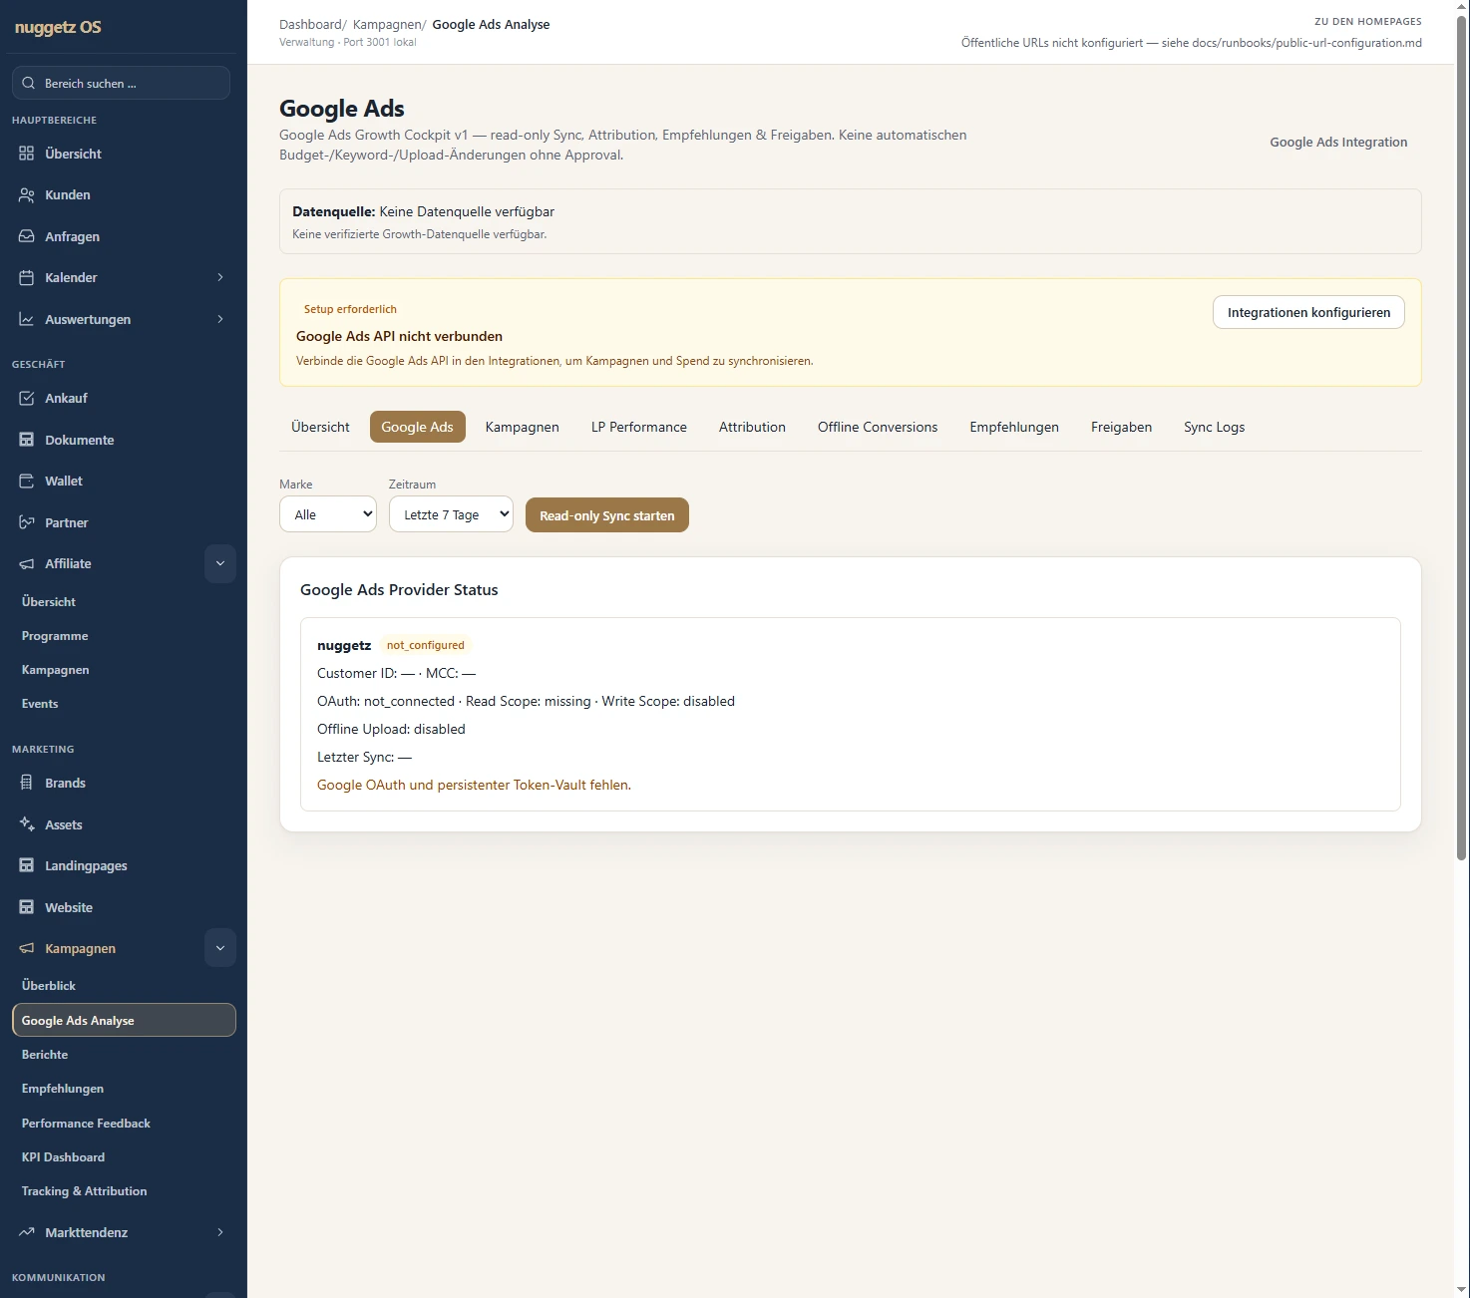Image resolution: width=1470 pixels, height=1298 pixels.
Task: Switch to the Empfehlungen tab
Action: tap(1014, 427)
